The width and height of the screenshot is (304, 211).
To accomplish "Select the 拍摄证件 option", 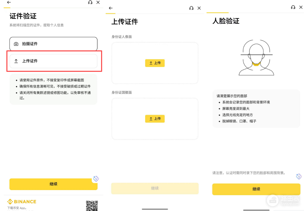I will tap(53, 44).
